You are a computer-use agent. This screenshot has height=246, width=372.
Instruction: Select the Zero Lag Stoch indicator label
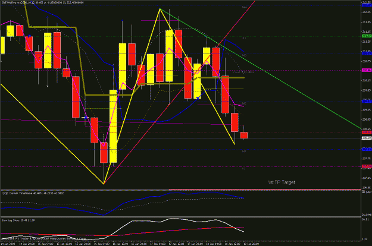tap(18, 220)
